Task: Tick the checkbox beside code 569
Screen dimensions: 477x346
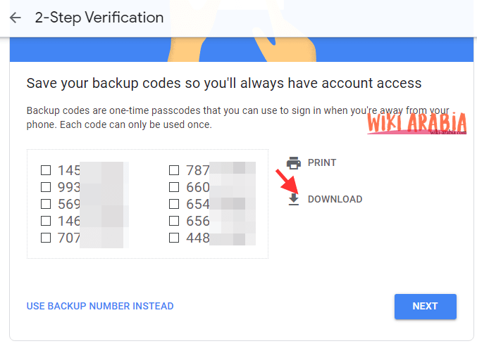Action: coord(46,204)
